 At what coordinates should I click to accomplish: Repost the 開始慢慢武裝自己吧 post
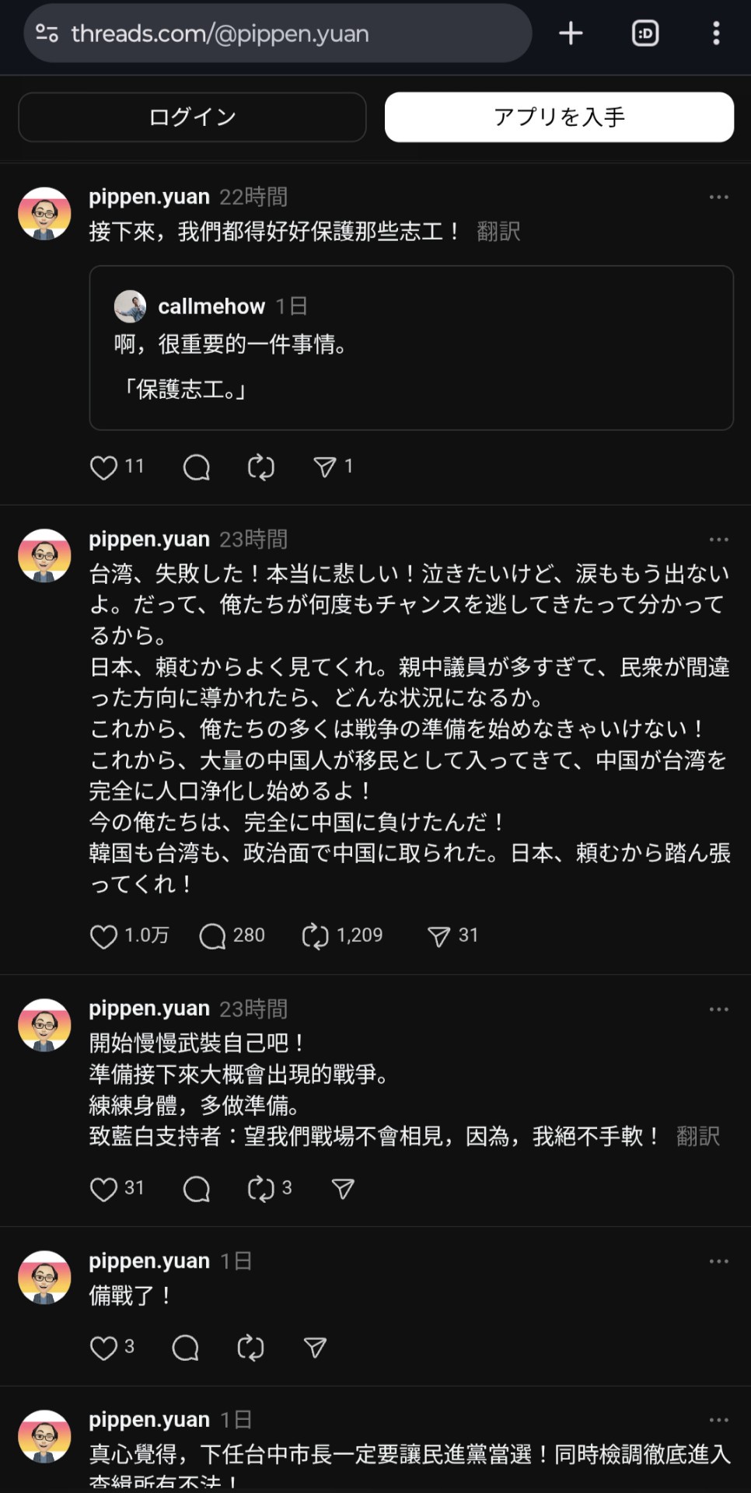(x=261, y=1189)
